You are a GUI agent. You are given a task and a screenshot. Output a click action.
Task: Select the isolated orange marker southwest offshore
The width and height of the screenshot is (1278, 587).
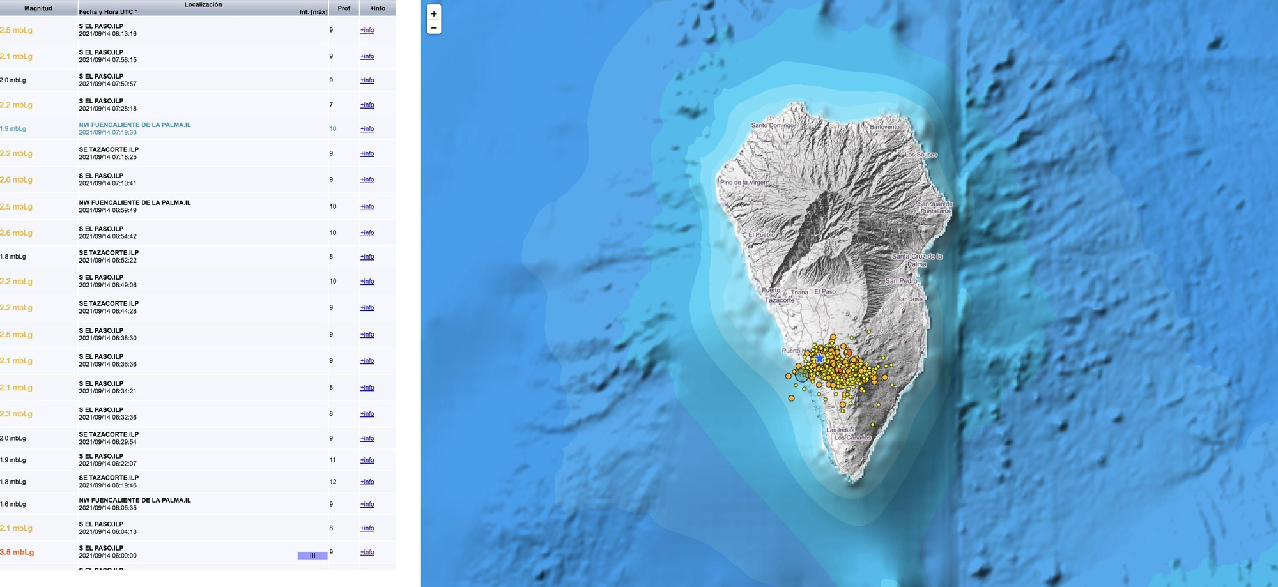point(791,398)
